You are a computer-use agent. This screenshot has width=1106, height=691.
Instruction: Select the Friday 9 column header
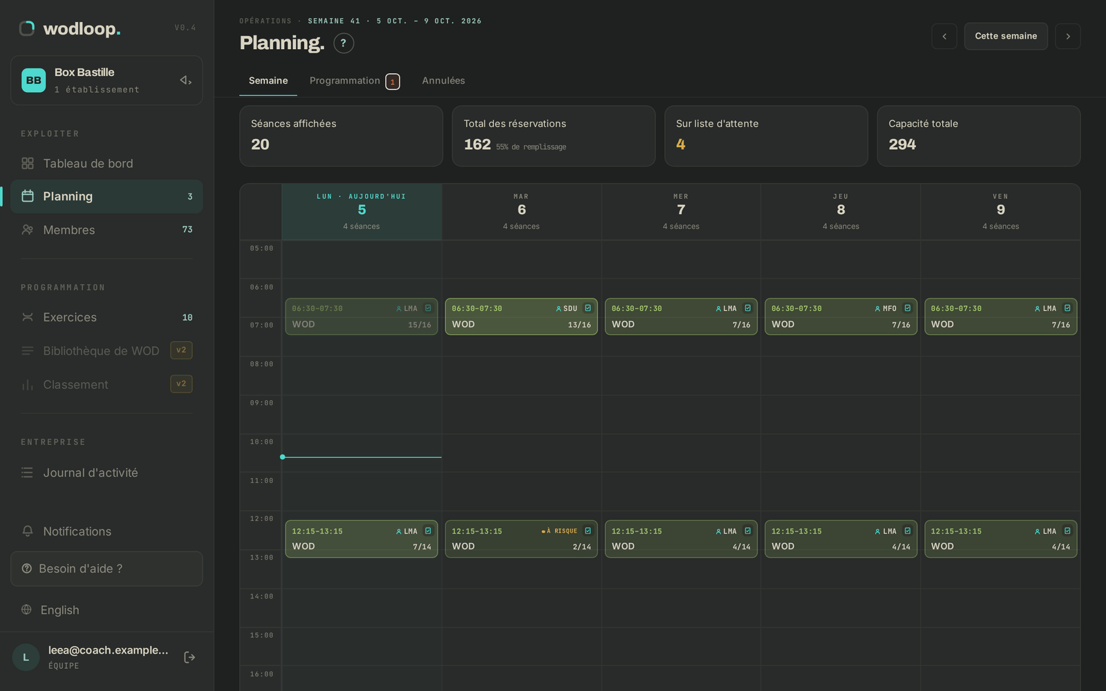tap(1000, 211)
